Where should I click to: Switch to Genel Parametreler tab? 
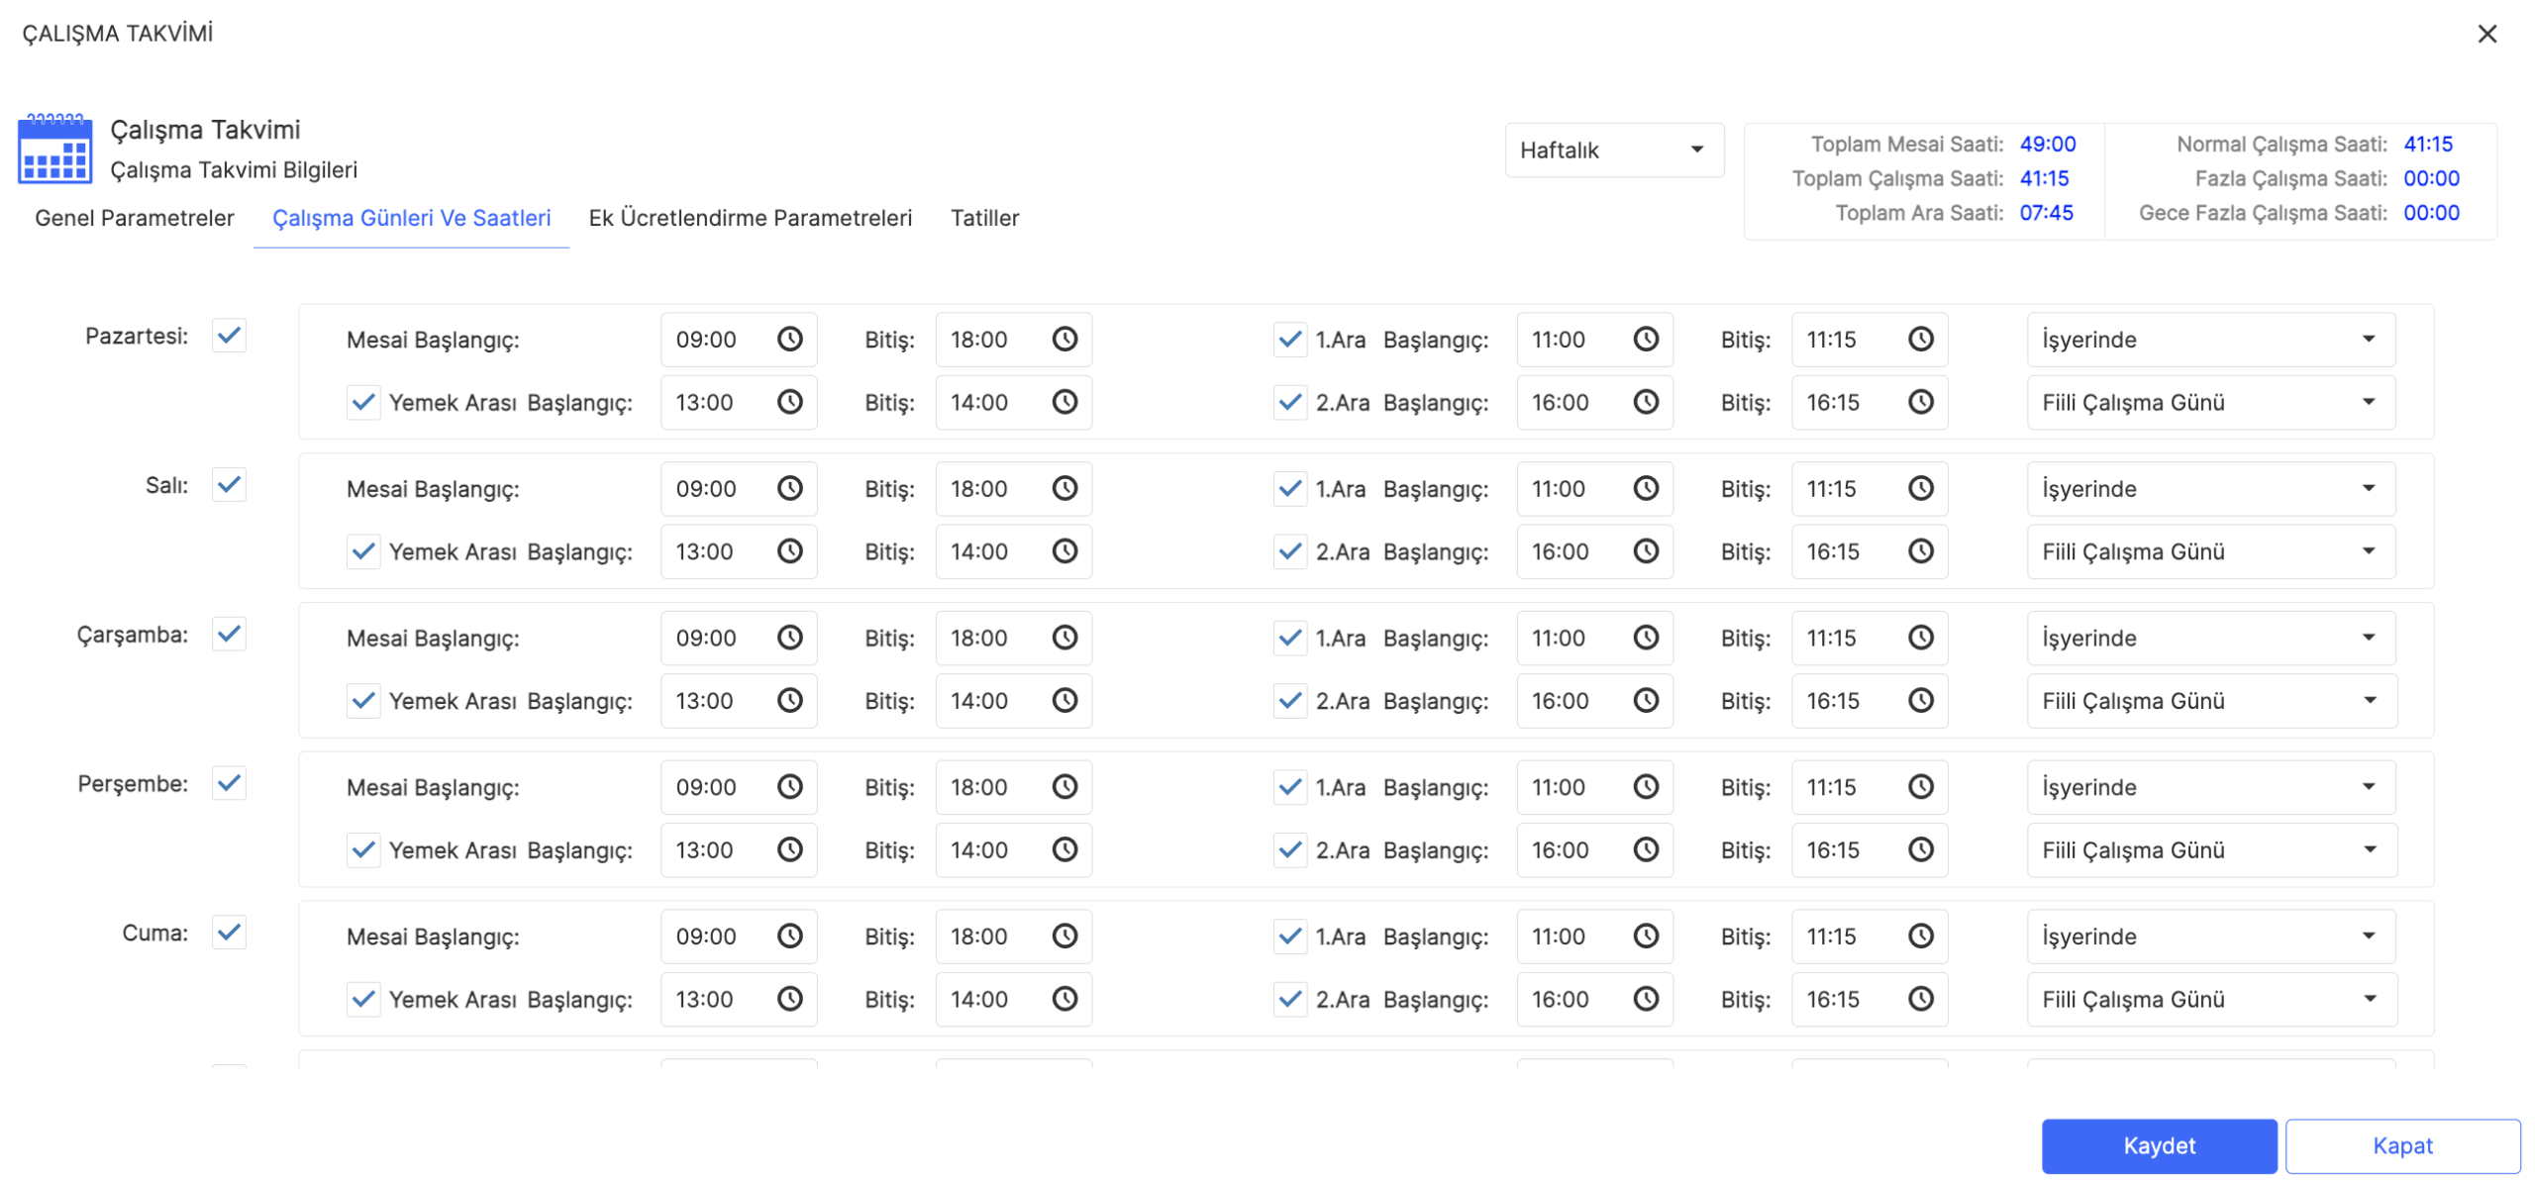(135, 218)
